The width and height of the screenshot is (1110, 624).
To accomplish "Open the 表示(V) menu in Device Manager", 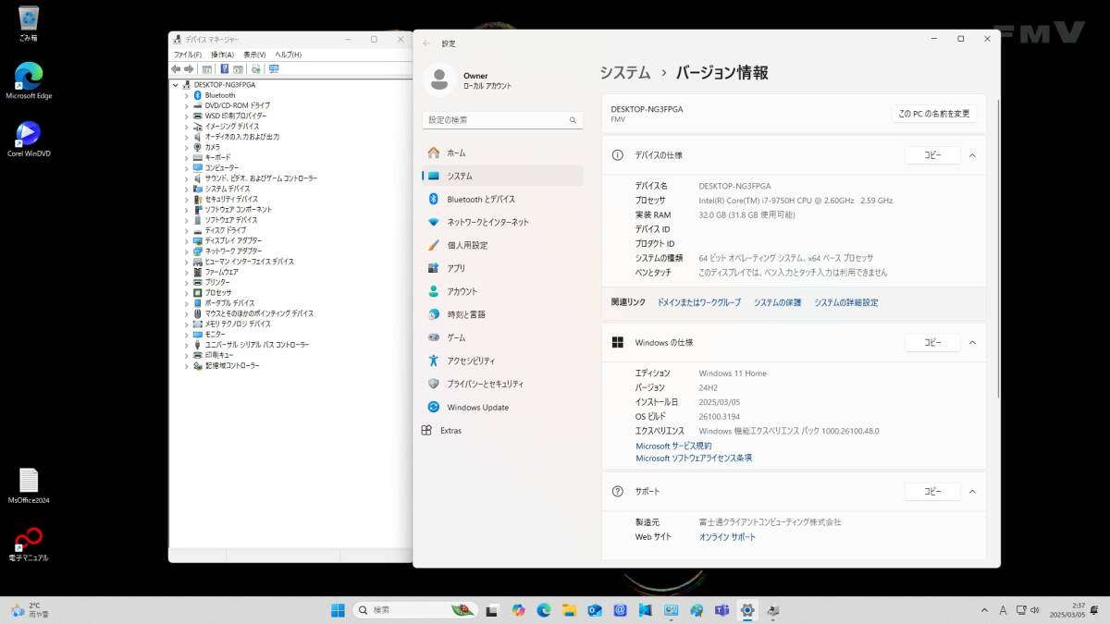I will 254,55.
